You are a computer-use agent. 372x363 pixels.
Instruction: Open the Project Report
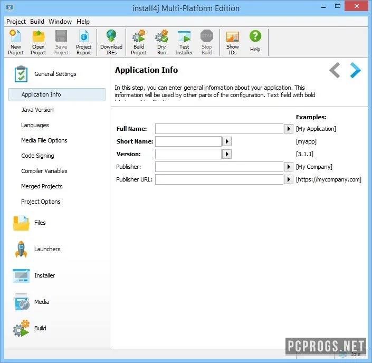click(x=84, y=42)
